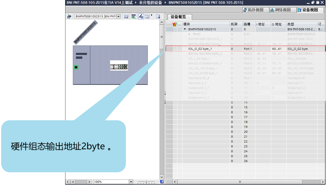This screenshot has height=185, width=326.
Task: Collapse the BNIPNT508105Z015 module tree row
Action: [x=185, y=29]
